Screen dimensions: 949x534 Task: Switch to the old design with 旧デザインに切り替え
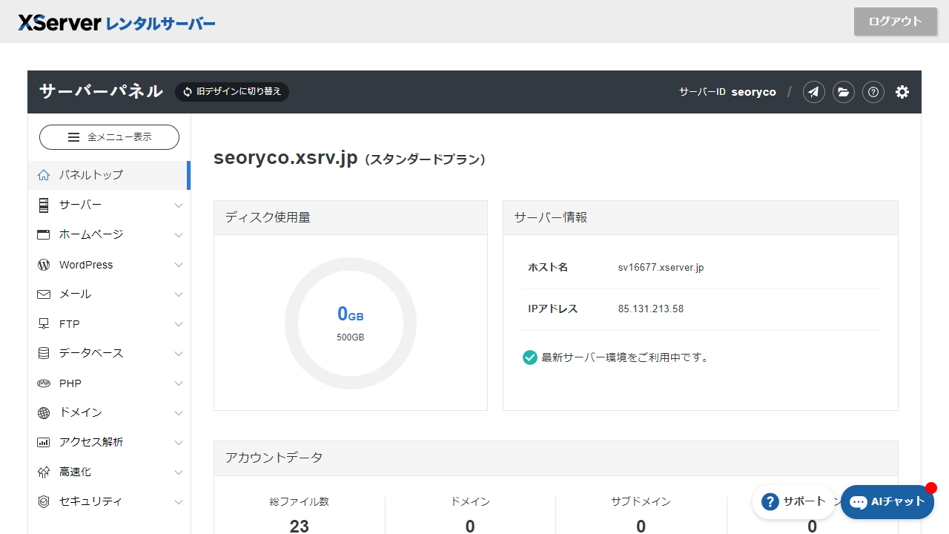231,91
